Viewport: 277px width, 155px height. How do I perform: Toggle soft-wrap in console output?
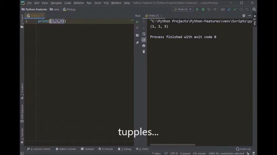point(144,34)
